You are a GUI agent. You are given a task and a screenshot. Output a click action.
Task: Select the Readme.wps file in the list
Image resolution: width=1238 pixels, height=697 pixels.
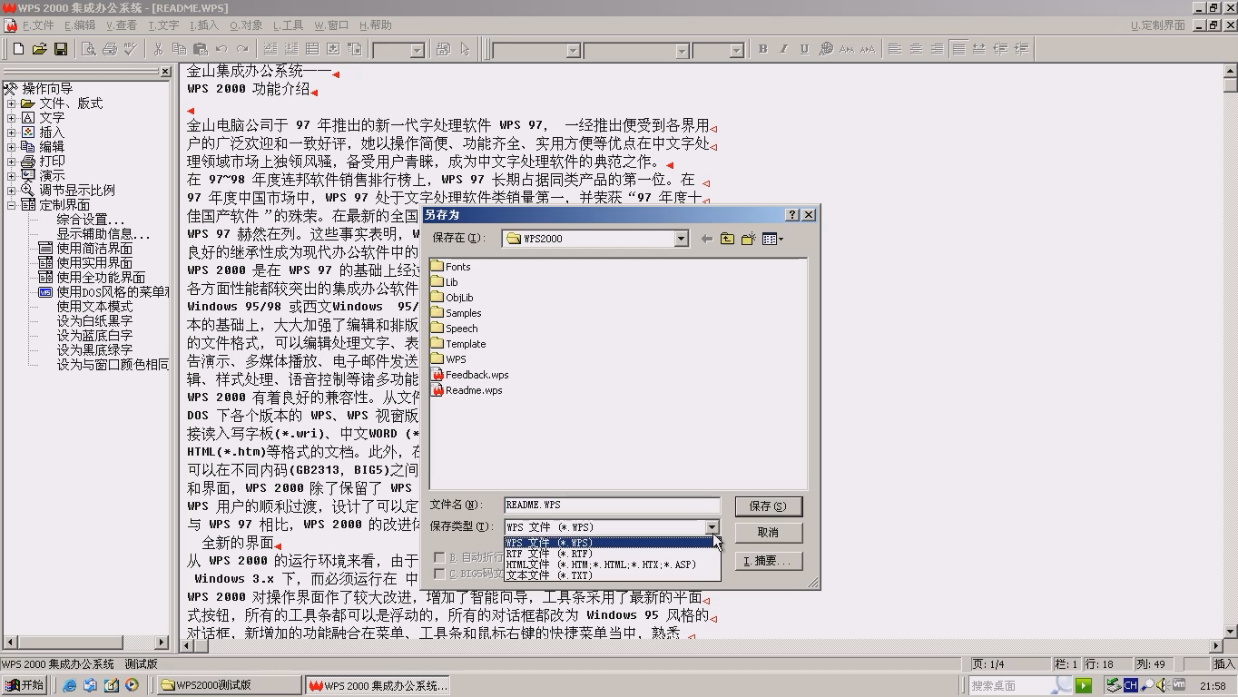click(473, 390)
